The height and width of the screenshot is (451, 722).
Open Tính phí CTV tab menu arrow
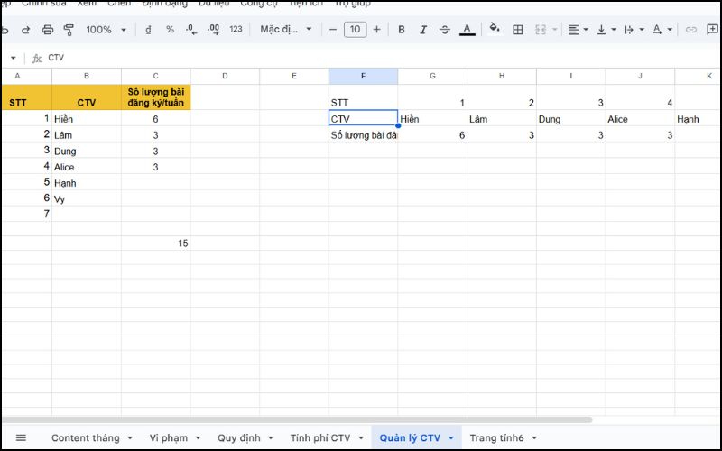click(361, 438)
